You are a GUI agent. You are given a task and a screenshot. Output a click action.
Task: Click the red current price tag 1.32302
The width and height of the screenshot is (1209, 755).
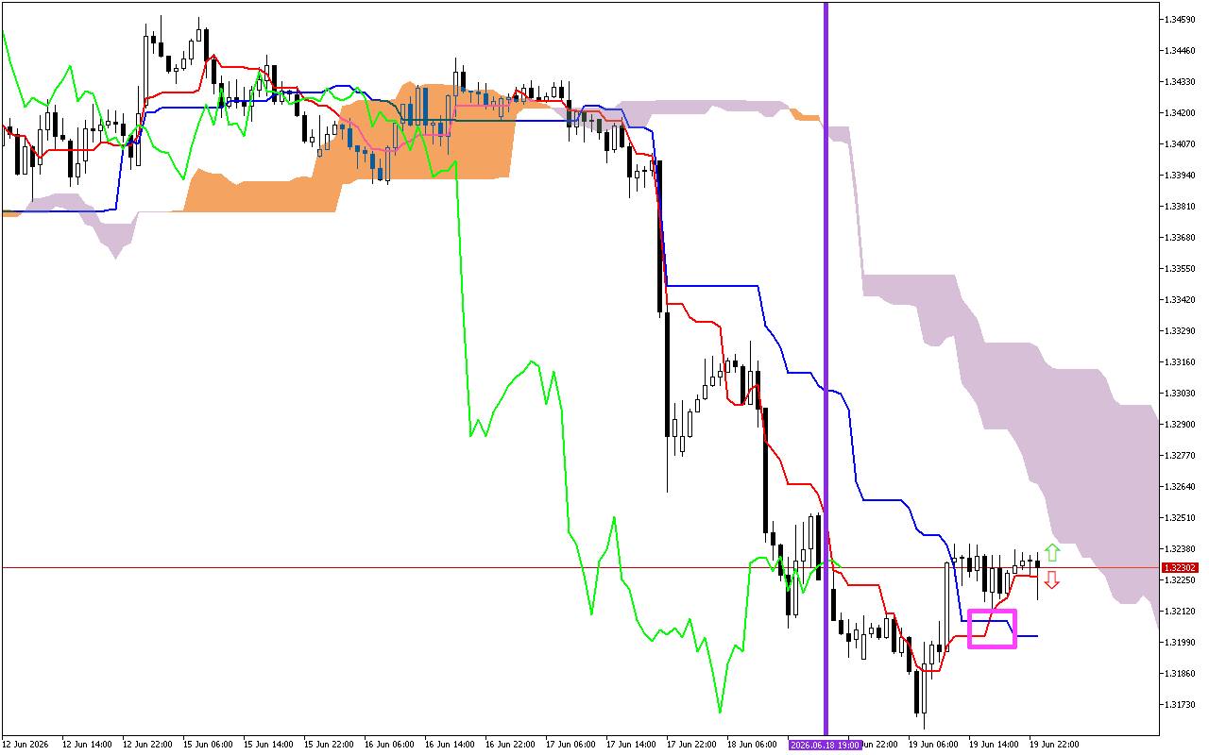[x=1181, y=568]
